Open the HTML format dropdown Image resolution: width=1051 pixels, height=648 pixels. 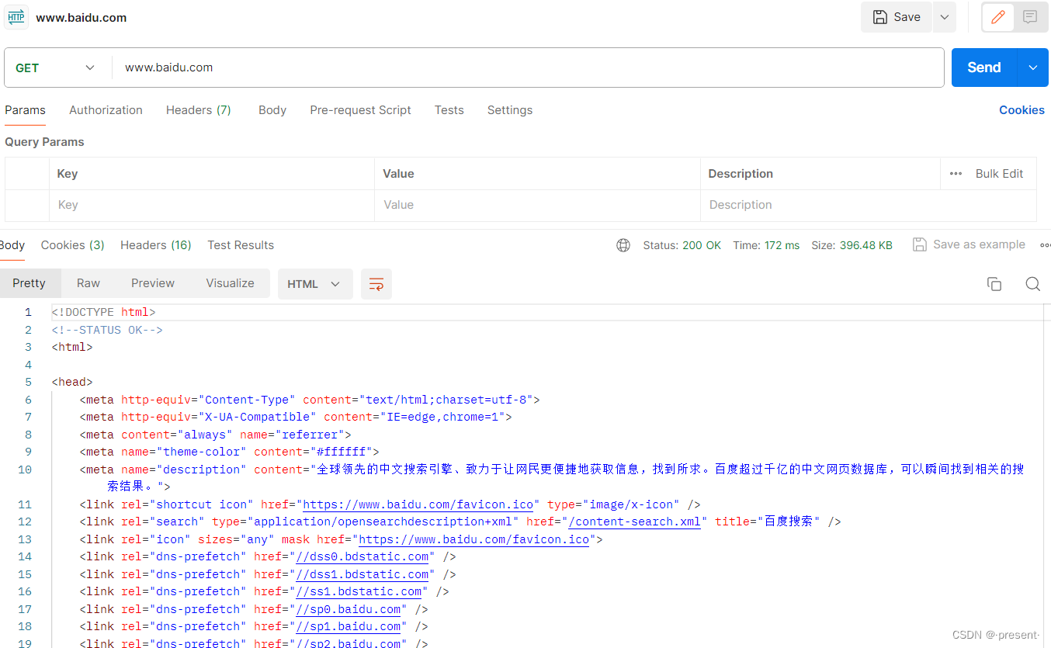[x=315, y=284]
